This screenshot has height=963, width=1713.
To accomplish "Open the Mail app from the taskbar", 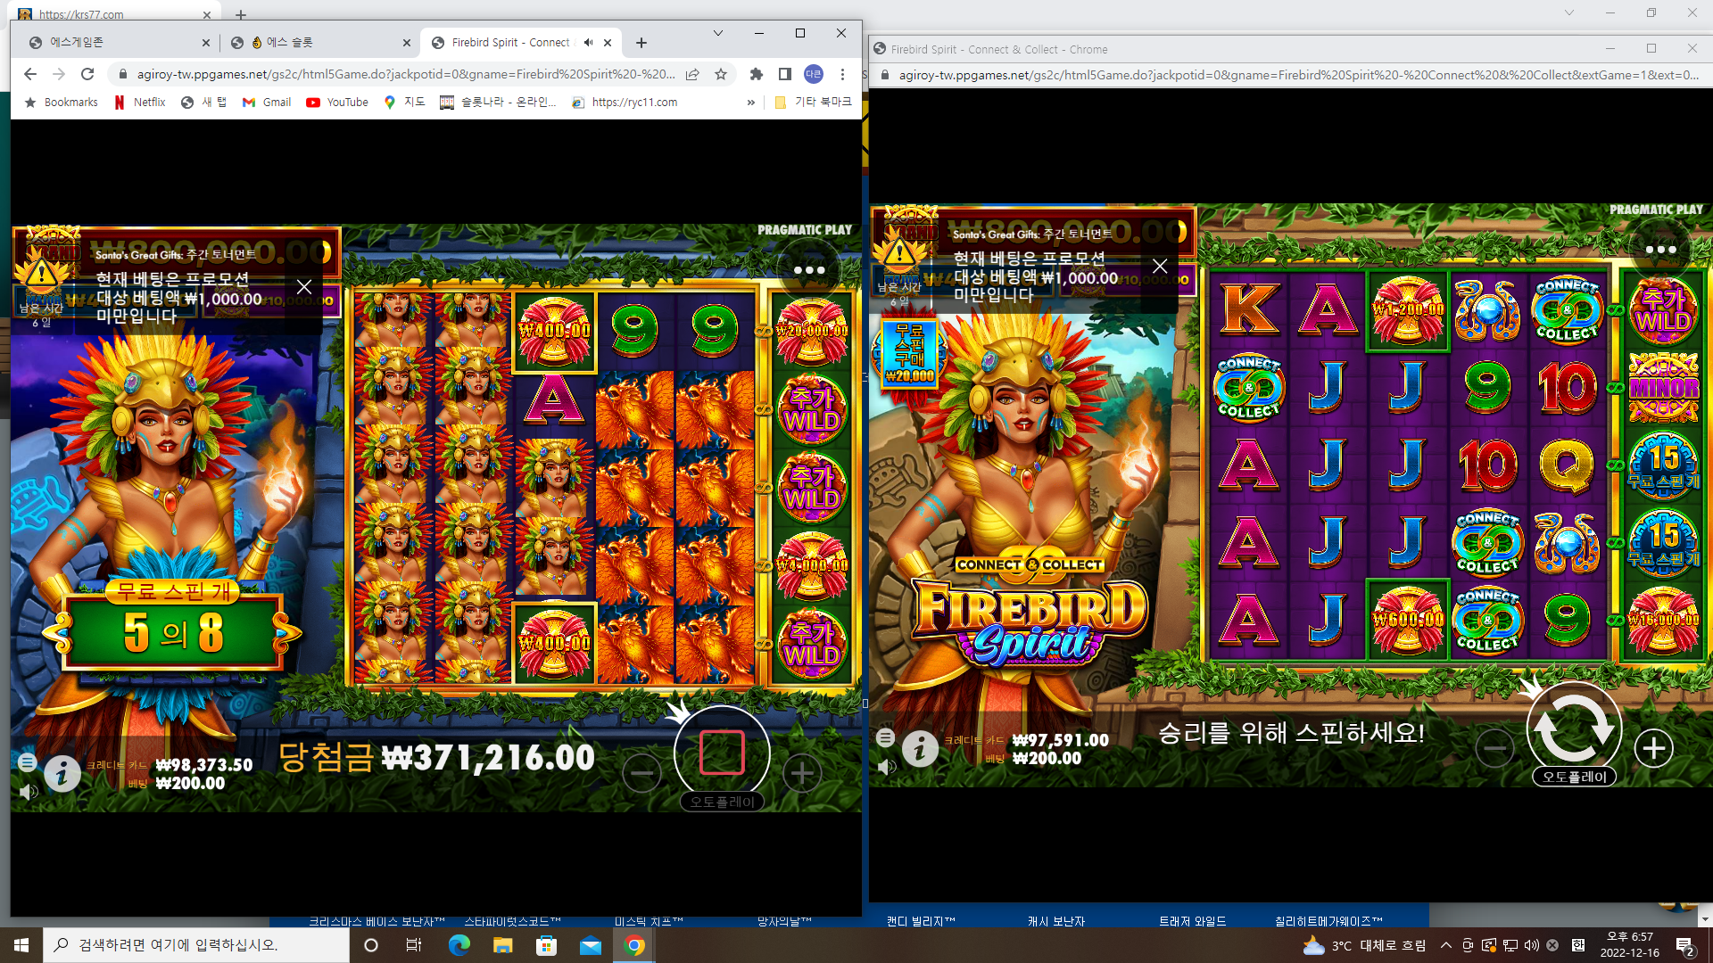I will pos(591,945).
